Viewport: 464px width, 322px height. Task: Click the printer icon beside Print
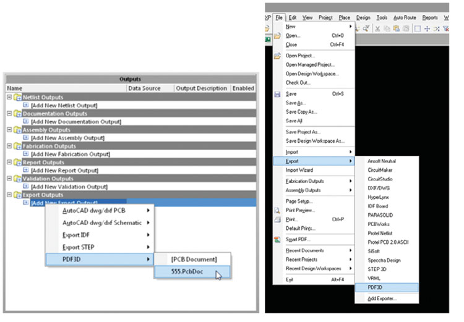pos(277,219)
